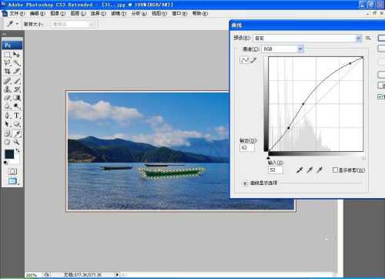Toggle the unchecked box above preview
The width and height of the screenshot is (385, 279).
(x=380, y=85)
